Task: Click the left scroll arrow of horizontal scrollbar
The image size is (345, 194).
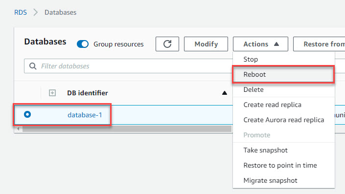Action: point(18,129)
